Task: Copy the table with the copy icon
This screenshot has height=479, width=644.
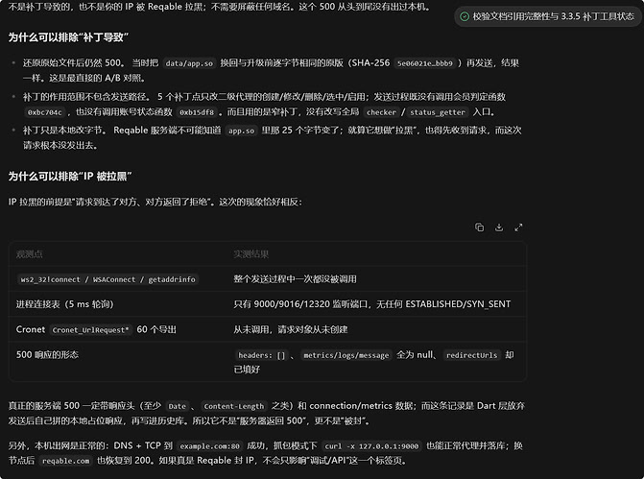Action: click(x=479, y=228)
